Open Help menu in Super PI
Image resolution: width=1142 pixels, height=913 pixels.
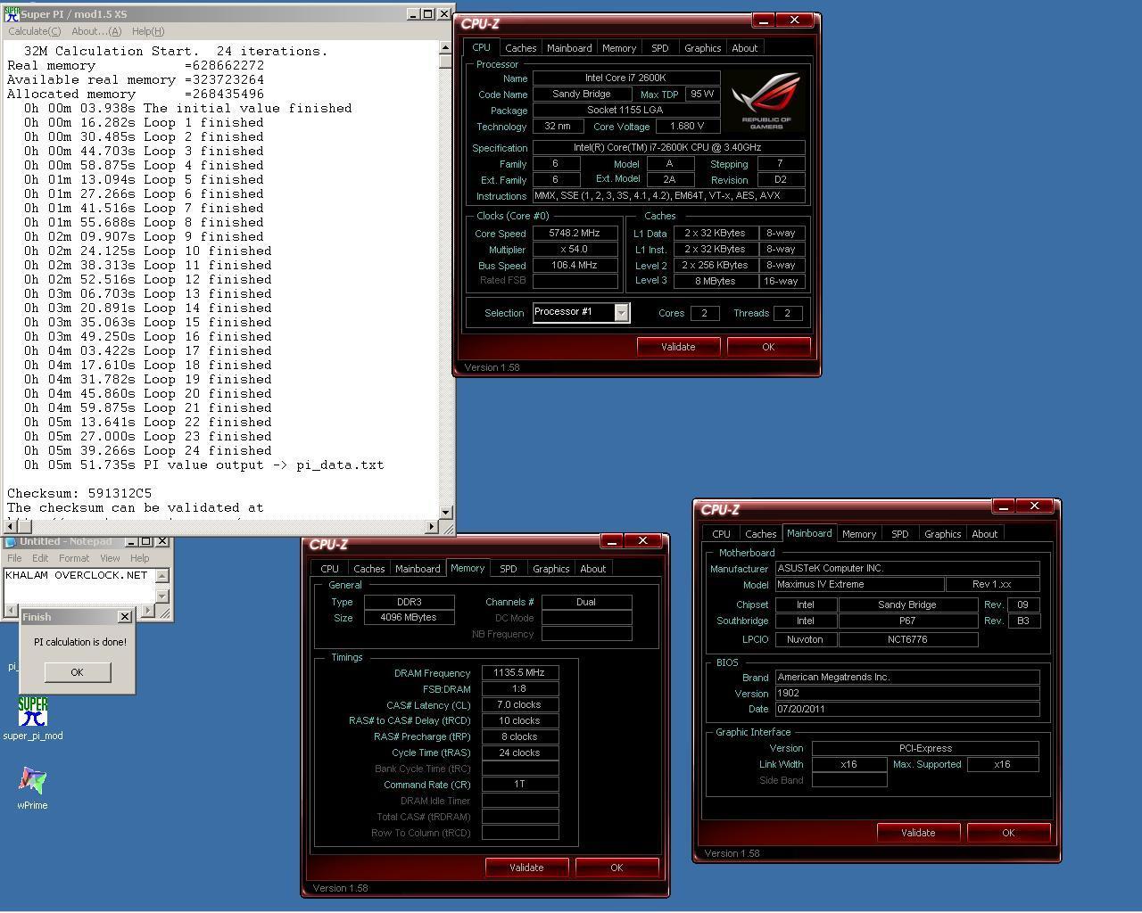point(148,31)
